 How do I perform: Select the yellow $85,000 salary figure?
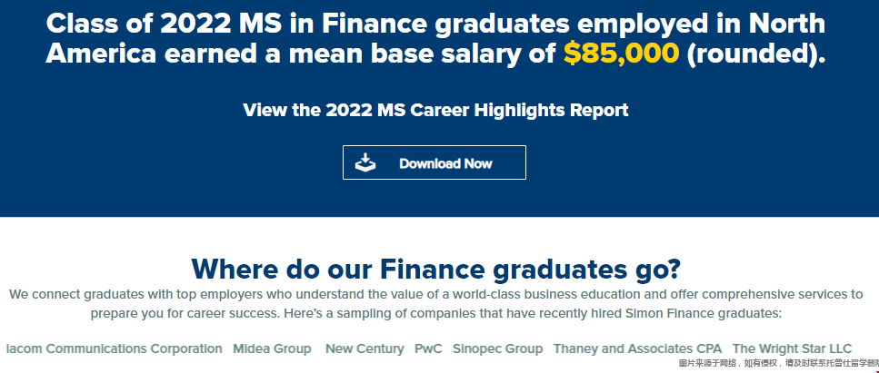click(x=621, y=54)
